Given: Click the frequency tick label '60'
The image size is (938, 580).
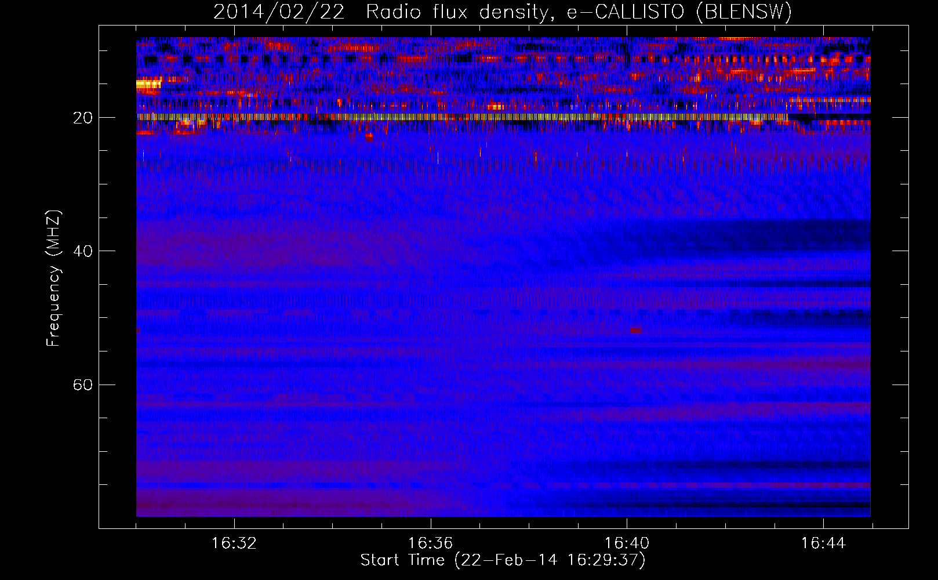Looking at the screenshot, I should pos(83,385).
